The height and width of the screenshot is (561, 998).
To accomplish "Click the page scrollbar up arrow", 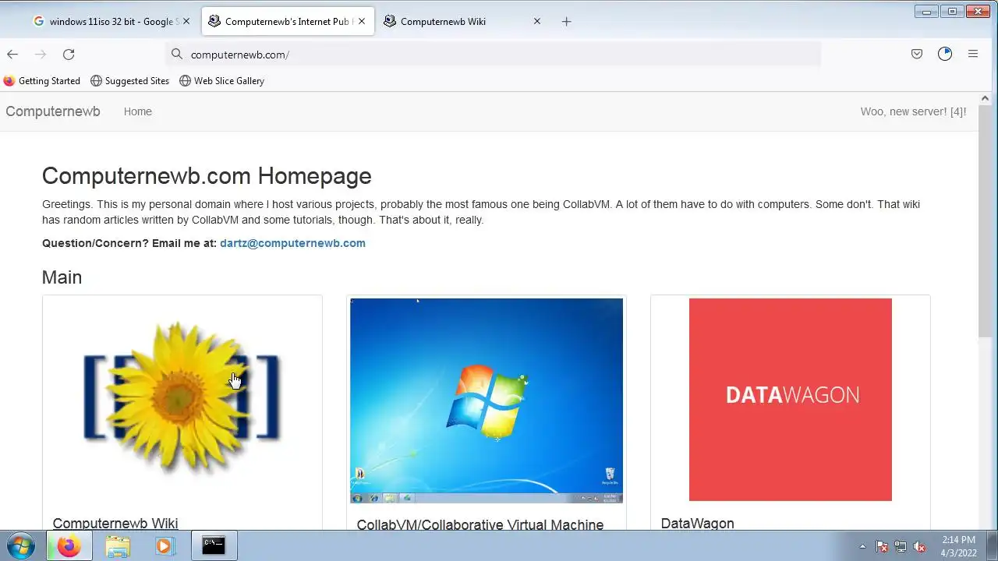I will pyautogui.click(x=986, y=98).
